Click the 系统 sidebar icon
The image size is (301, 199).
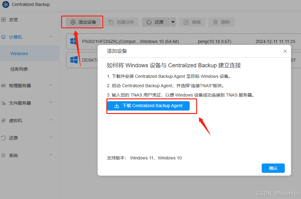[x=3, y=155]
